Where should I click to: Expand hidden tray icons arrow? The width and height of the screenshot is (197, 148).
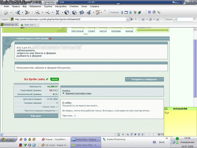tap(170, 142)
